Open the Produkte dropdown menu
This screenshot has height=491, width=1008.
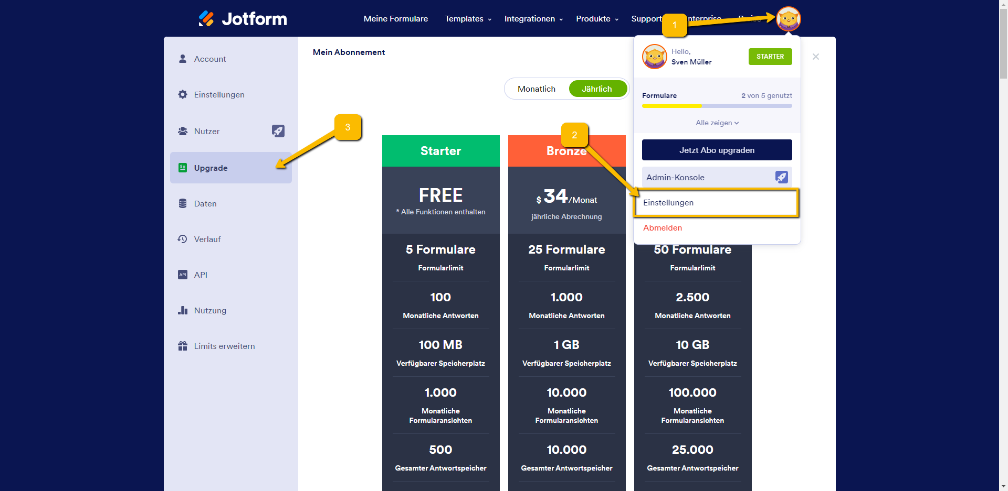tap(597, 19)
